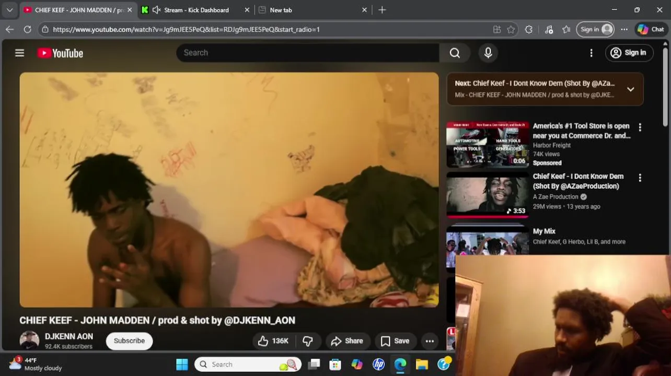Open Harbor Freight ad thumbnail
The image size is (671, 376).
pos(488,145)
